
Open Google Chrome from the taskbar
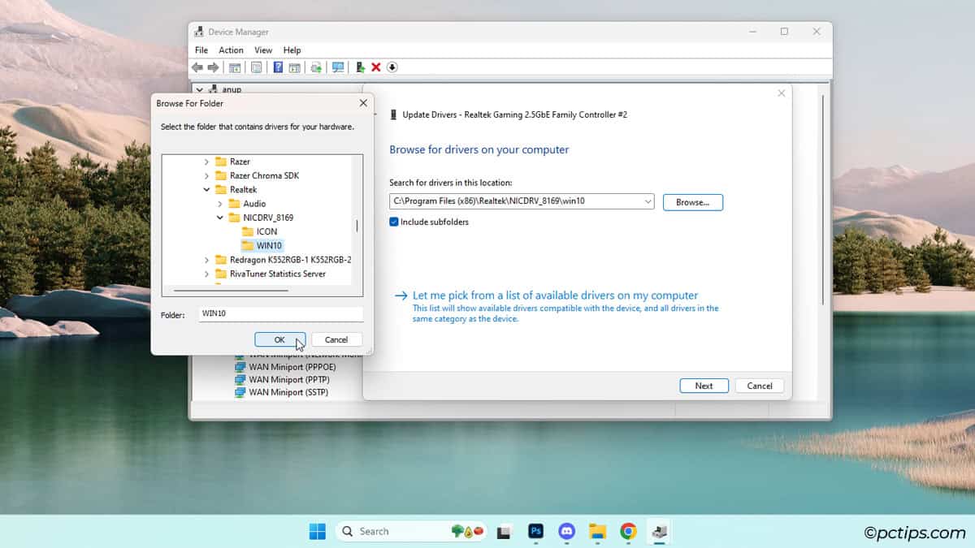(x=628, y=532)
